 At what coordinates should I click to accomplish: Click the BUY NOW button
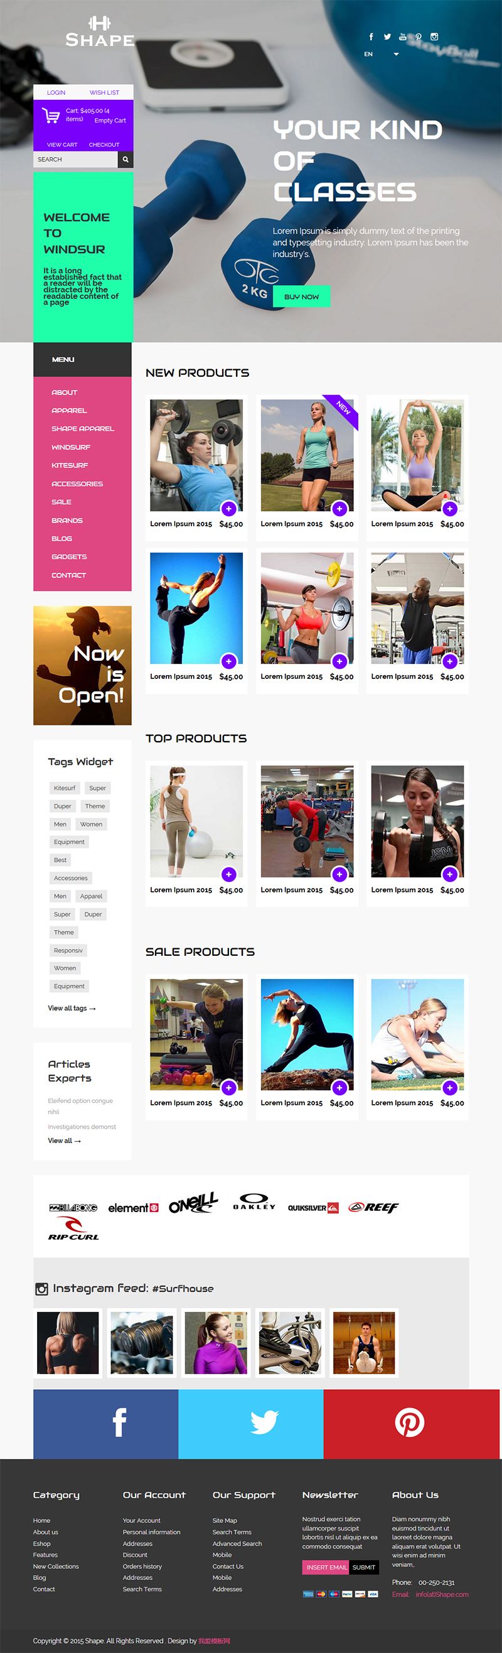click(x=301, y=296)
